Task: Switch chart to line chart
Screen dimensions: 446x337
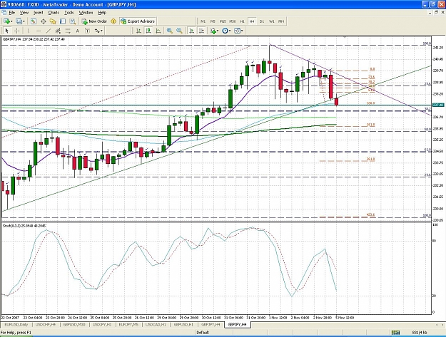Action: pos(158,31)
